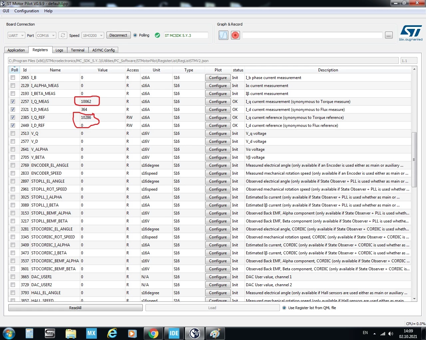426x340 pixels.
Task: Open the IDE application in taskbar
Action: (x=174, y=333)
